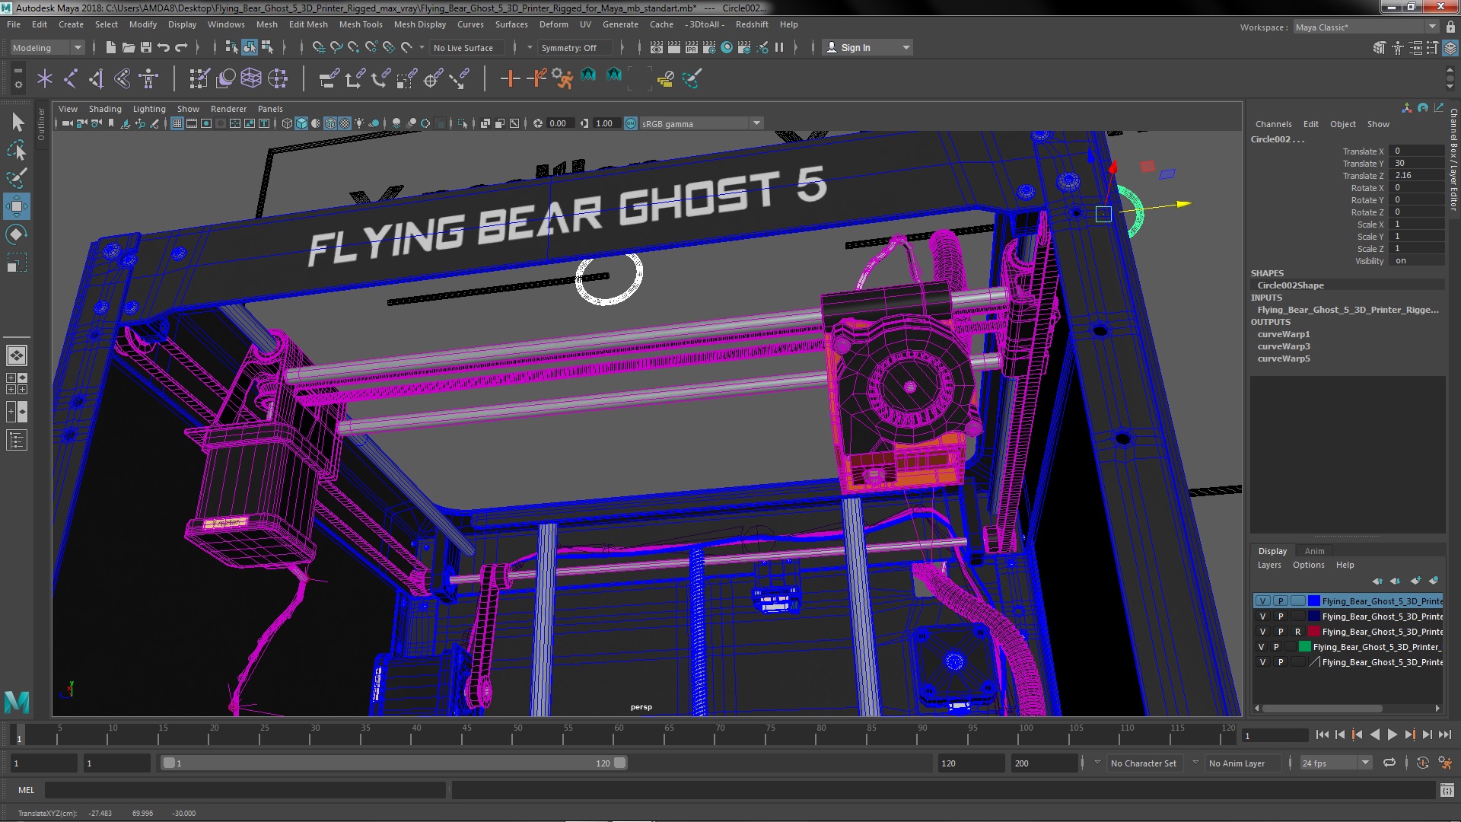Click the move layer up icon
The height and width of the screenshot is (822, 1461).
pos(1377,581)
